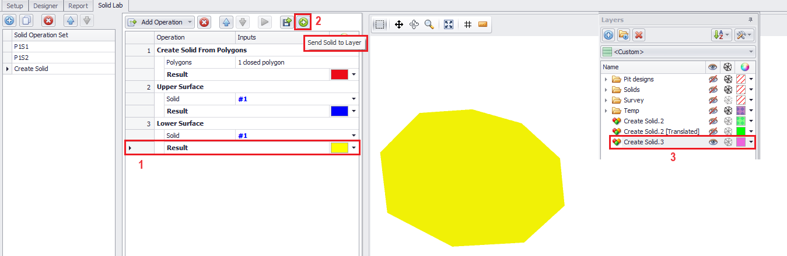
Task: Show the Pit designs layer folder
Action: pyautogui.click(x=712, y=79)
